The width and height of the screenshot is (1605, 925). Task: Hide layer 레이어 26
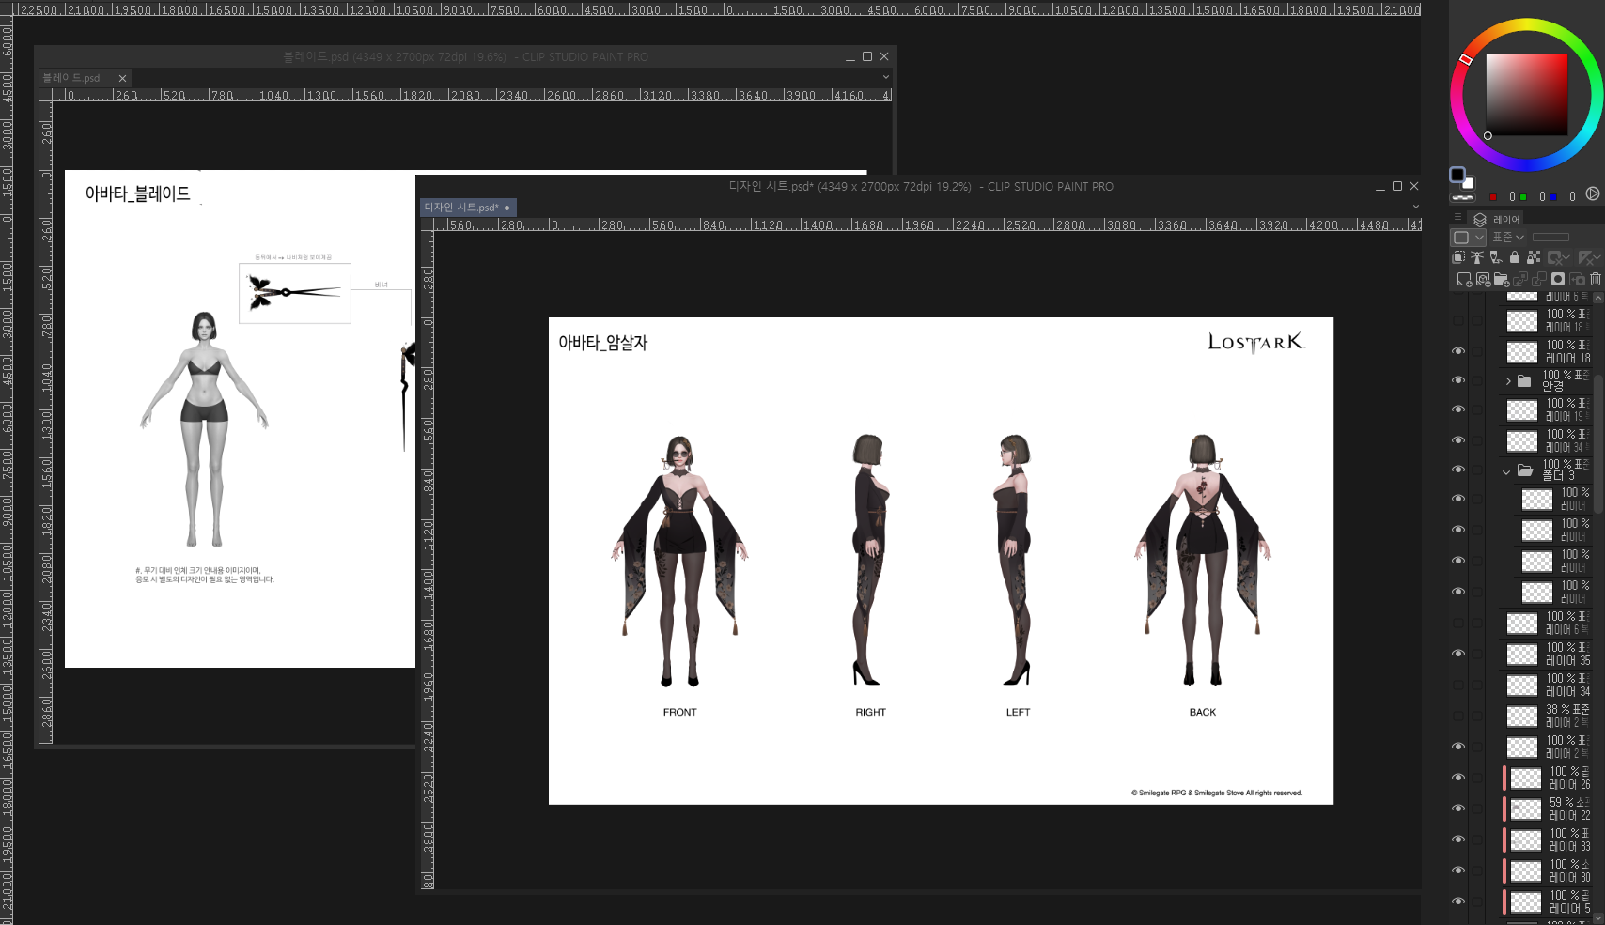(1458, 777)
